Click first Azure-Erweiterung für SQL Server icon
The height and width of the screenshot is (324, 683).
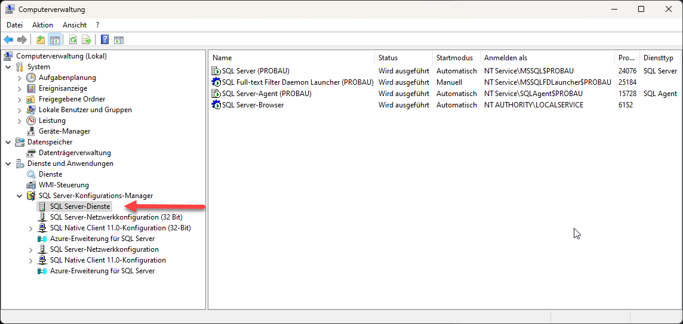42,239
